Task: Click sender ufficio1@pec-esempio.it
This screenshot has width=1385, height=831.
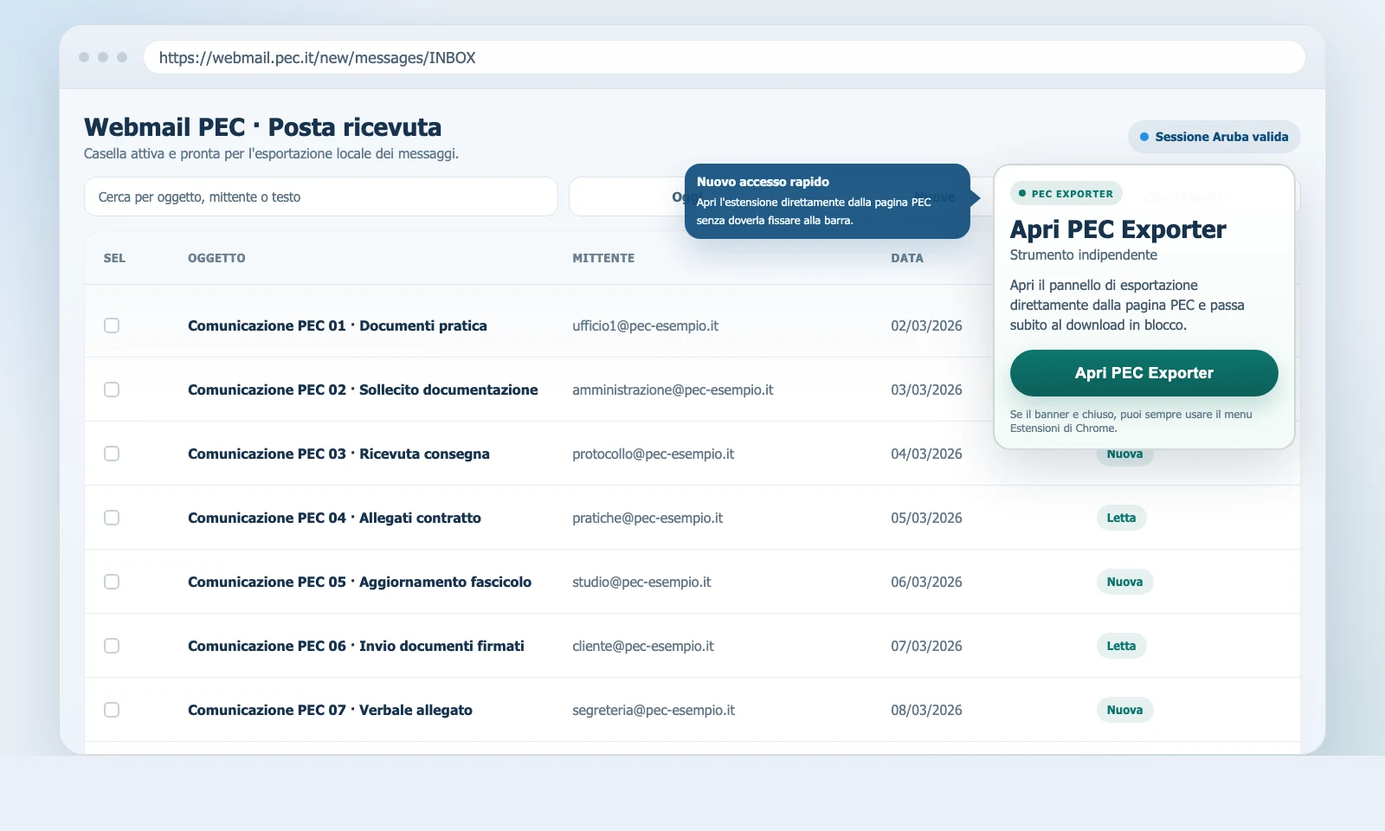Action: [645, 325]
